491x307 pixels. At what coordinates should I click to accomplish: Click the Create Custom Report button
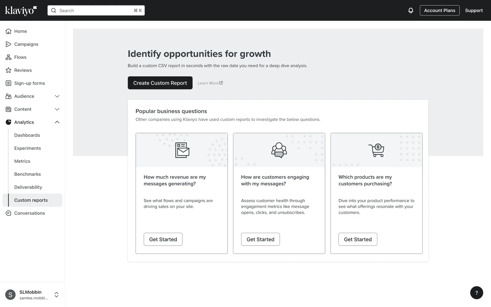point(160,83)
